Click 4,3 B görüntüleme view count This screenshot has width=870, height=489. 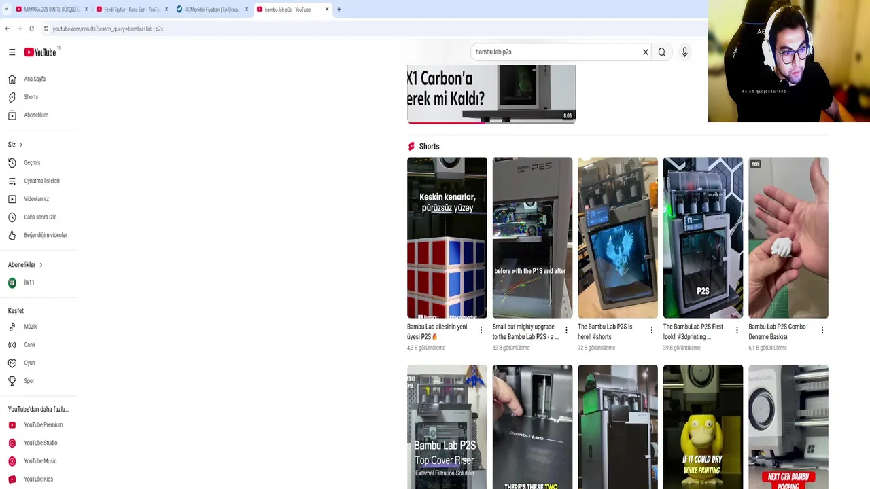426,348
